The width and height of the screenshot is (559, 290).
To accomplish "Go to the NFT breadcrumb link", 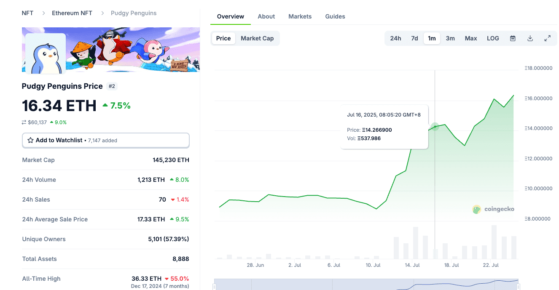I will point(27,13).
